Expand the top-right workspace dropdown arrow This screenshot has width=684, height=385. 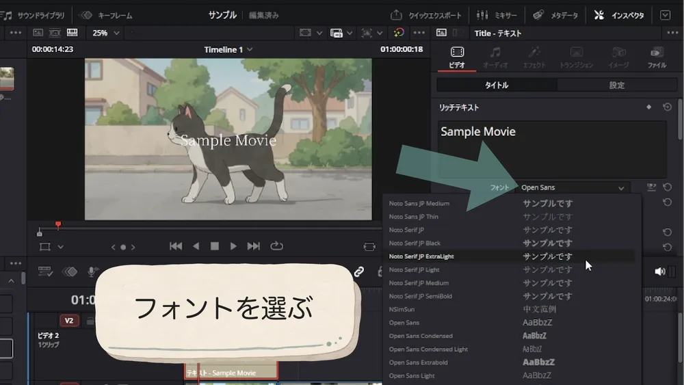[665, 15]
